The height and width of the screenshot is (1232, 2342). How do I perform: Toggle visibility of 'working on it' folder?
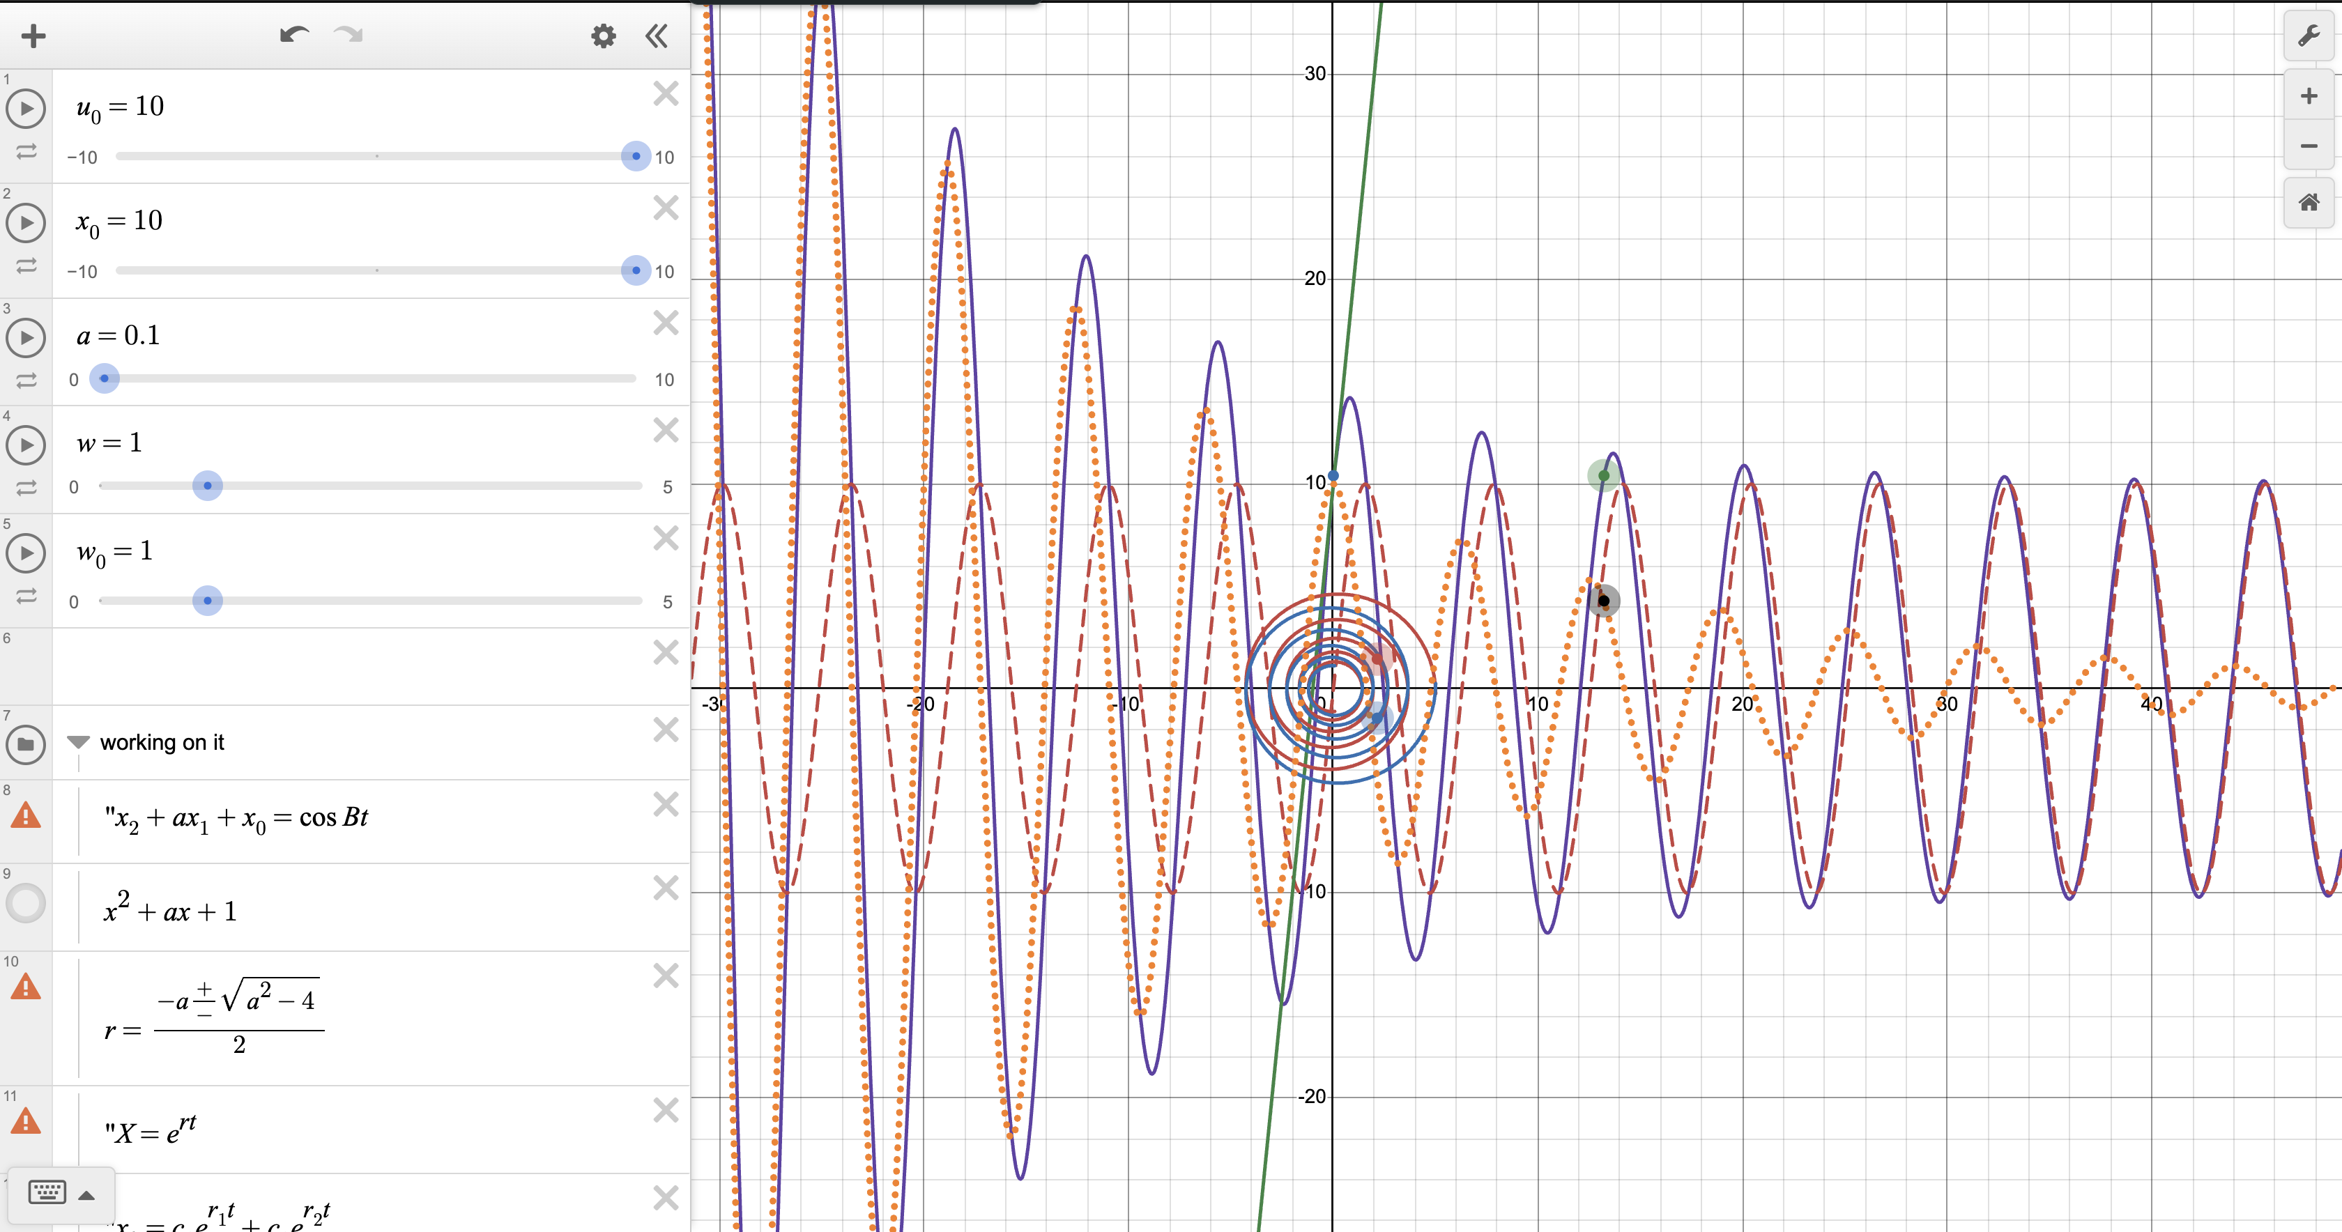click(x=26, y=744)
